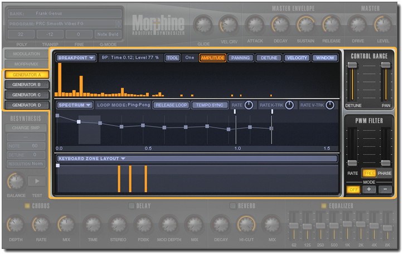Viewport: 403px width, 254px height.
Task: Open the Program preset selector
Action: [x=65, y=23]
